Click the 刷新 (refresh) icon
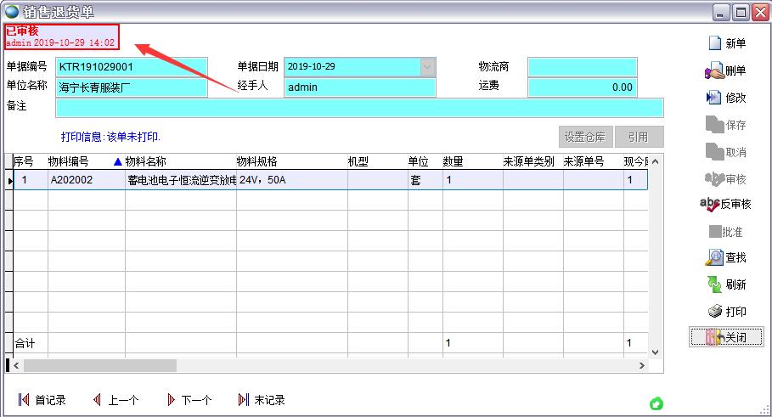Screen dimensions: 772x417 [x=714, y=285]
